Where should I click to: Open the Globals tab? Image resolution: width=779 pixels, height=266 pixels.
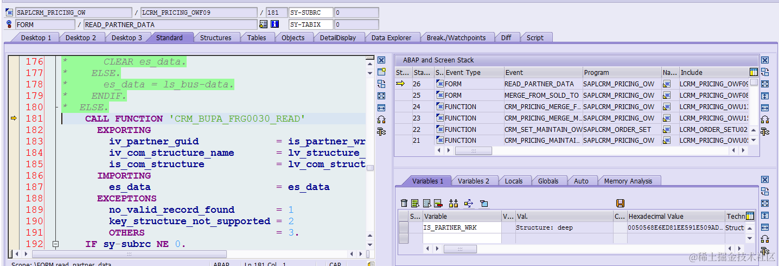[x=548, y=181]
